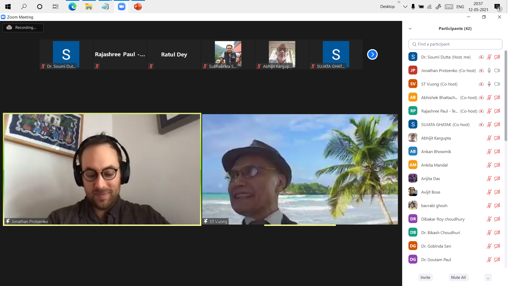This screenshot has width=508, height=286.
Task: Open Task View on taskbar
Action: coord(56,7)
